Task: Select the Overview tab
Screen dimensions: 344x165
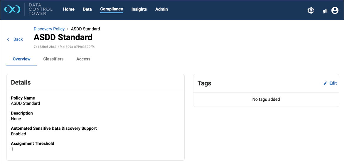Action: [x=21, y=59]
